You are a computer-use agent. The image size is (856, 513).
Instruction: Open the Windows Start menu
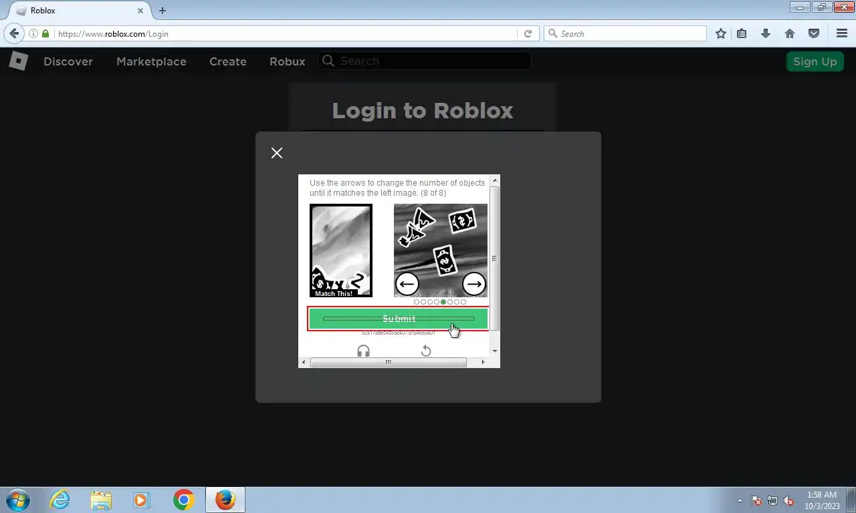[x=18, y=500]
